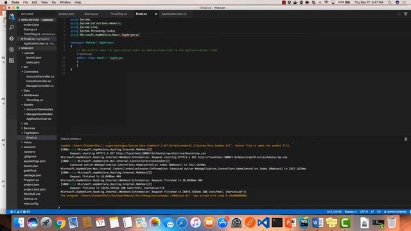Open Chrome from the Dock

click(x=60, y=223)
